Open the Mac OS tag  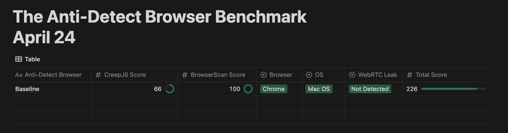click(x=319, y=89)
